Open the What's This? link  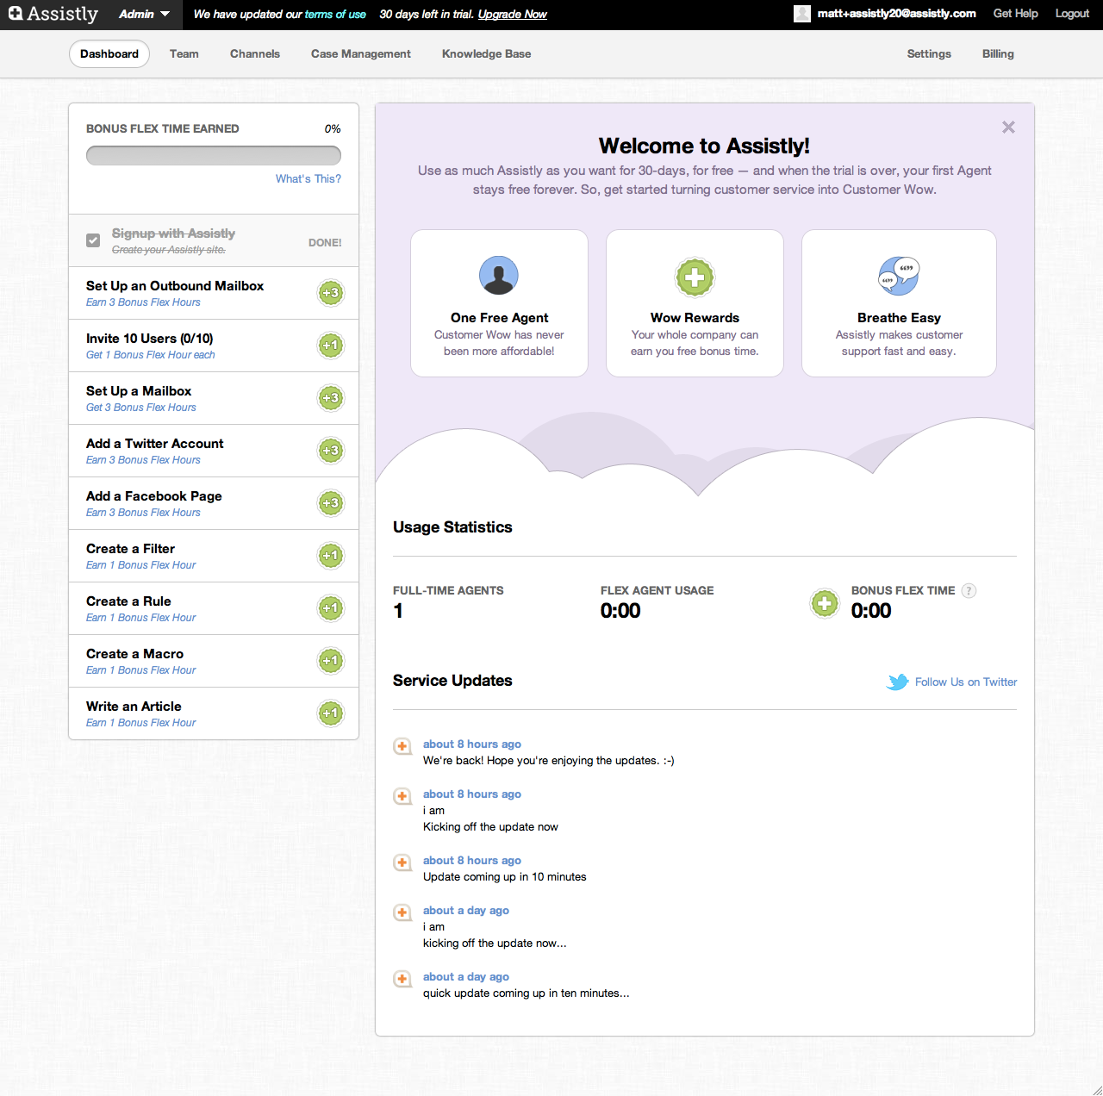click(x=308, y=179)
